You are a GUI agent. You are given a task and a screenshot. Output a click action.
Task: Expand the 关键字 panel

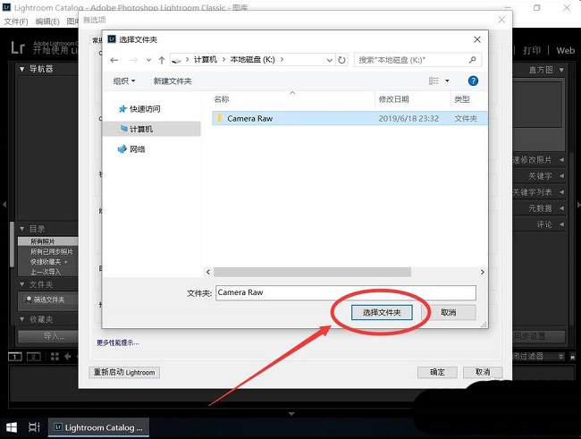click(561, 176)
